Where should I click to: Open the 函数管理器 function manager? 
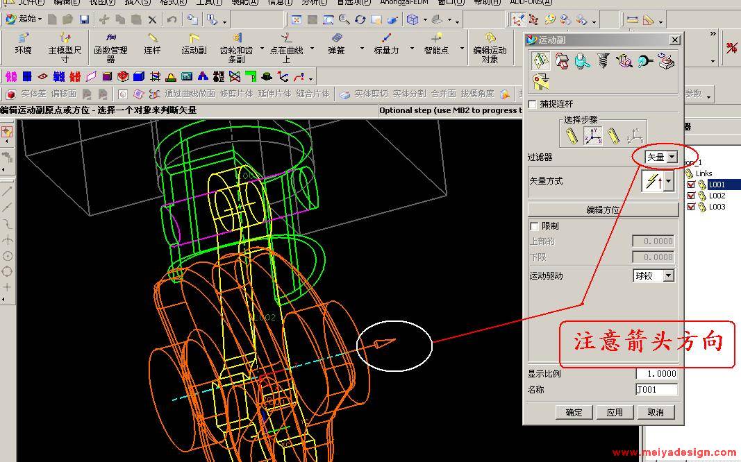110,47
